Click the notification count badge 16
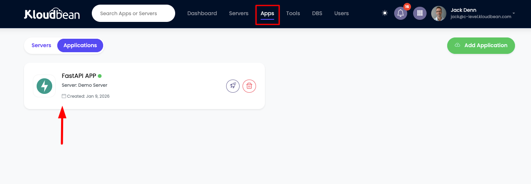This screenshot has width=531, height=184. [407, 6]
